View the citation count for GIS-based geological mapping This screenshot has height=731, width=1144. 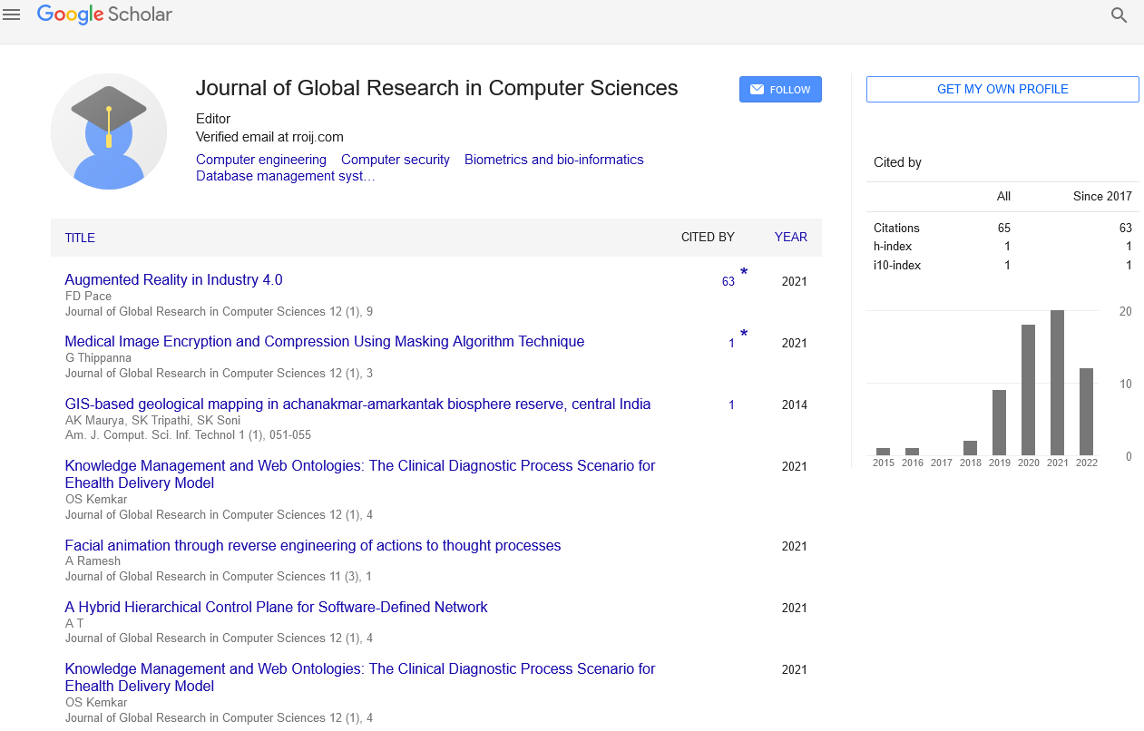(x=731, y=405)
